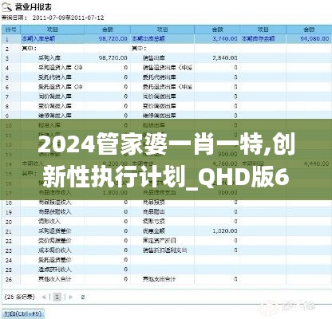Screen dimensions: 332x319
Task: Click the 2,840.00 cell in row 3
Action: [225, 58]
